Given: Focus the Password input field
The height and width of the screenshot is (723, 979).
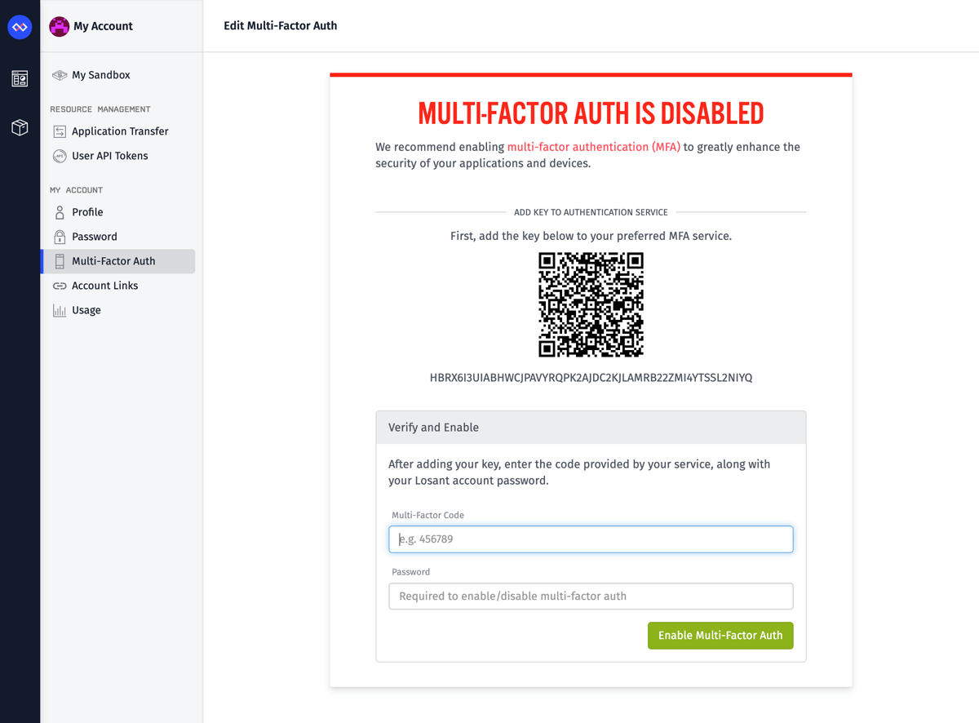Looking at the screenshot, I should pos(591,597).
